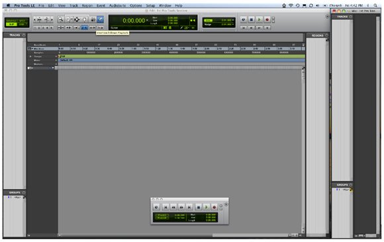This screenshot has width=384, height=242.
Task: Click Rewind in floating Transport window
Action: 173,207
